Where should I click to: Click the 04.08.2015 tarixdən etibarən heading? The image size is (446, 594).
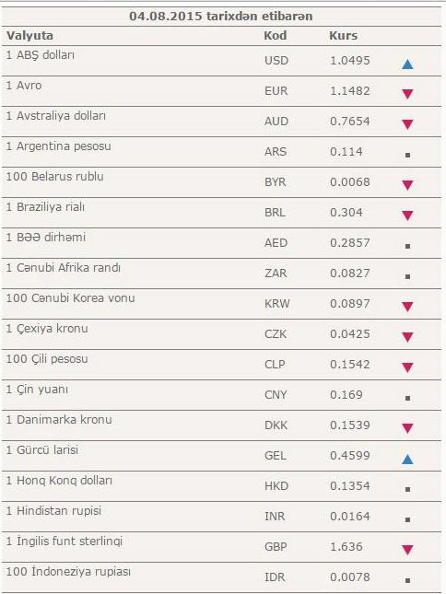tap(221, 17)
